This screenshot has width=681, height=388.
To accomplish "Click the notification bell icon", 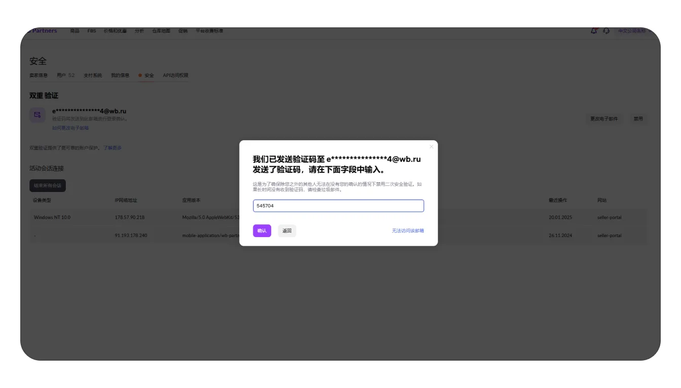I will [x=594, y=31].
